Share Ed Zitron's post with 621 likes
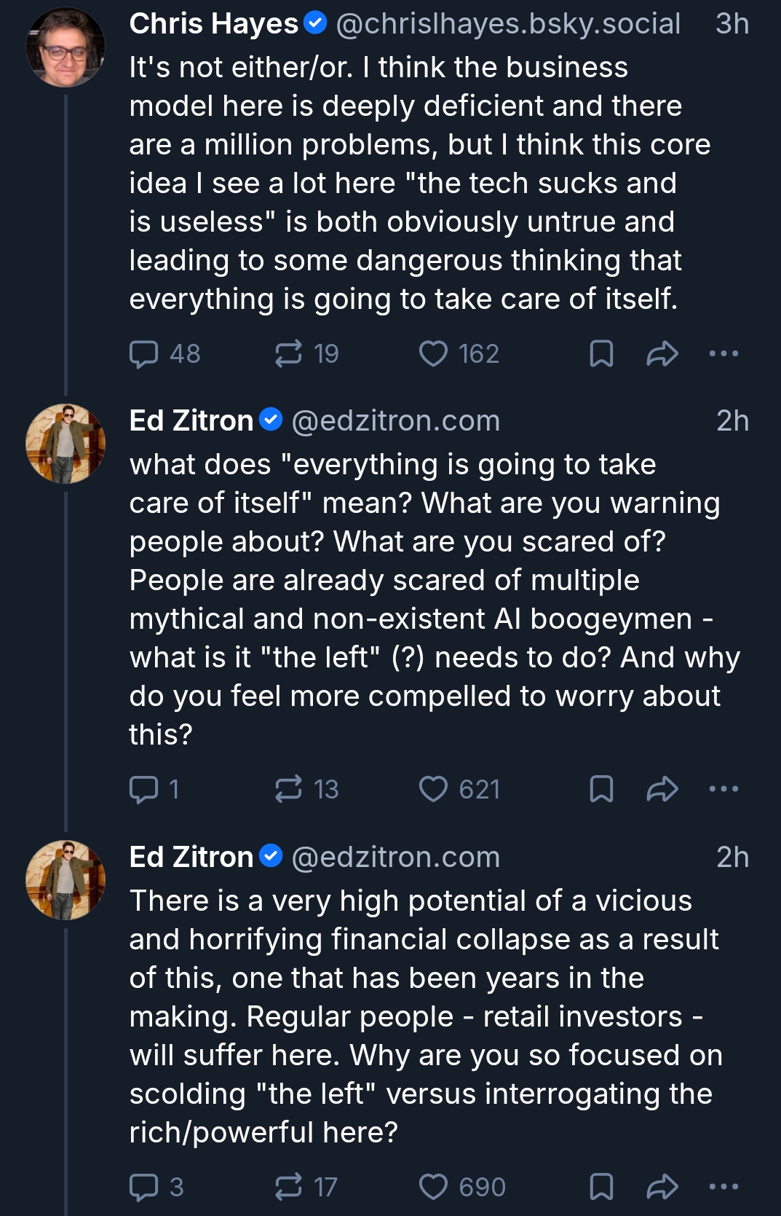Image resolution: width=781 pixels, height=1216 pixels. pyautogui.click(x=662, y=789)
